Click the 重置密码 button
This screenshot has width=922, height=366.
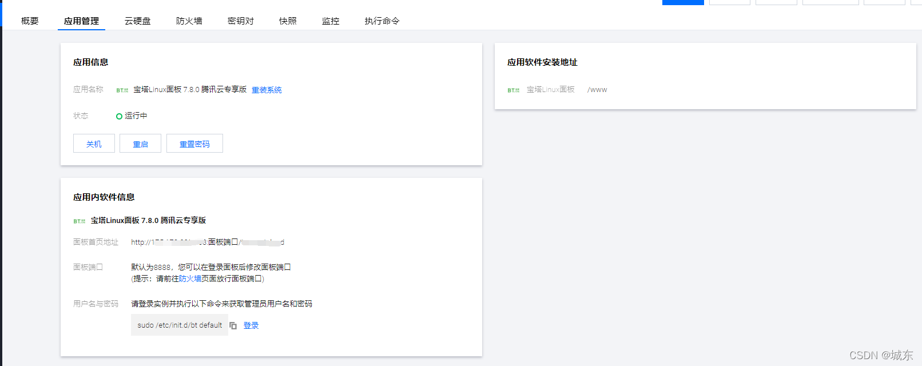194,144
